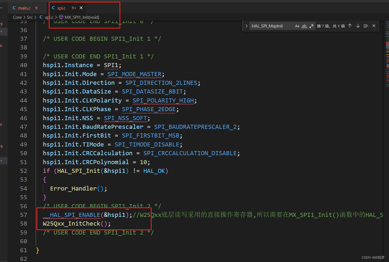Place cursor on SPI_DATASIZE_8BIT
The height and width of the screenshot is (262, 389).
click(152, 92)
